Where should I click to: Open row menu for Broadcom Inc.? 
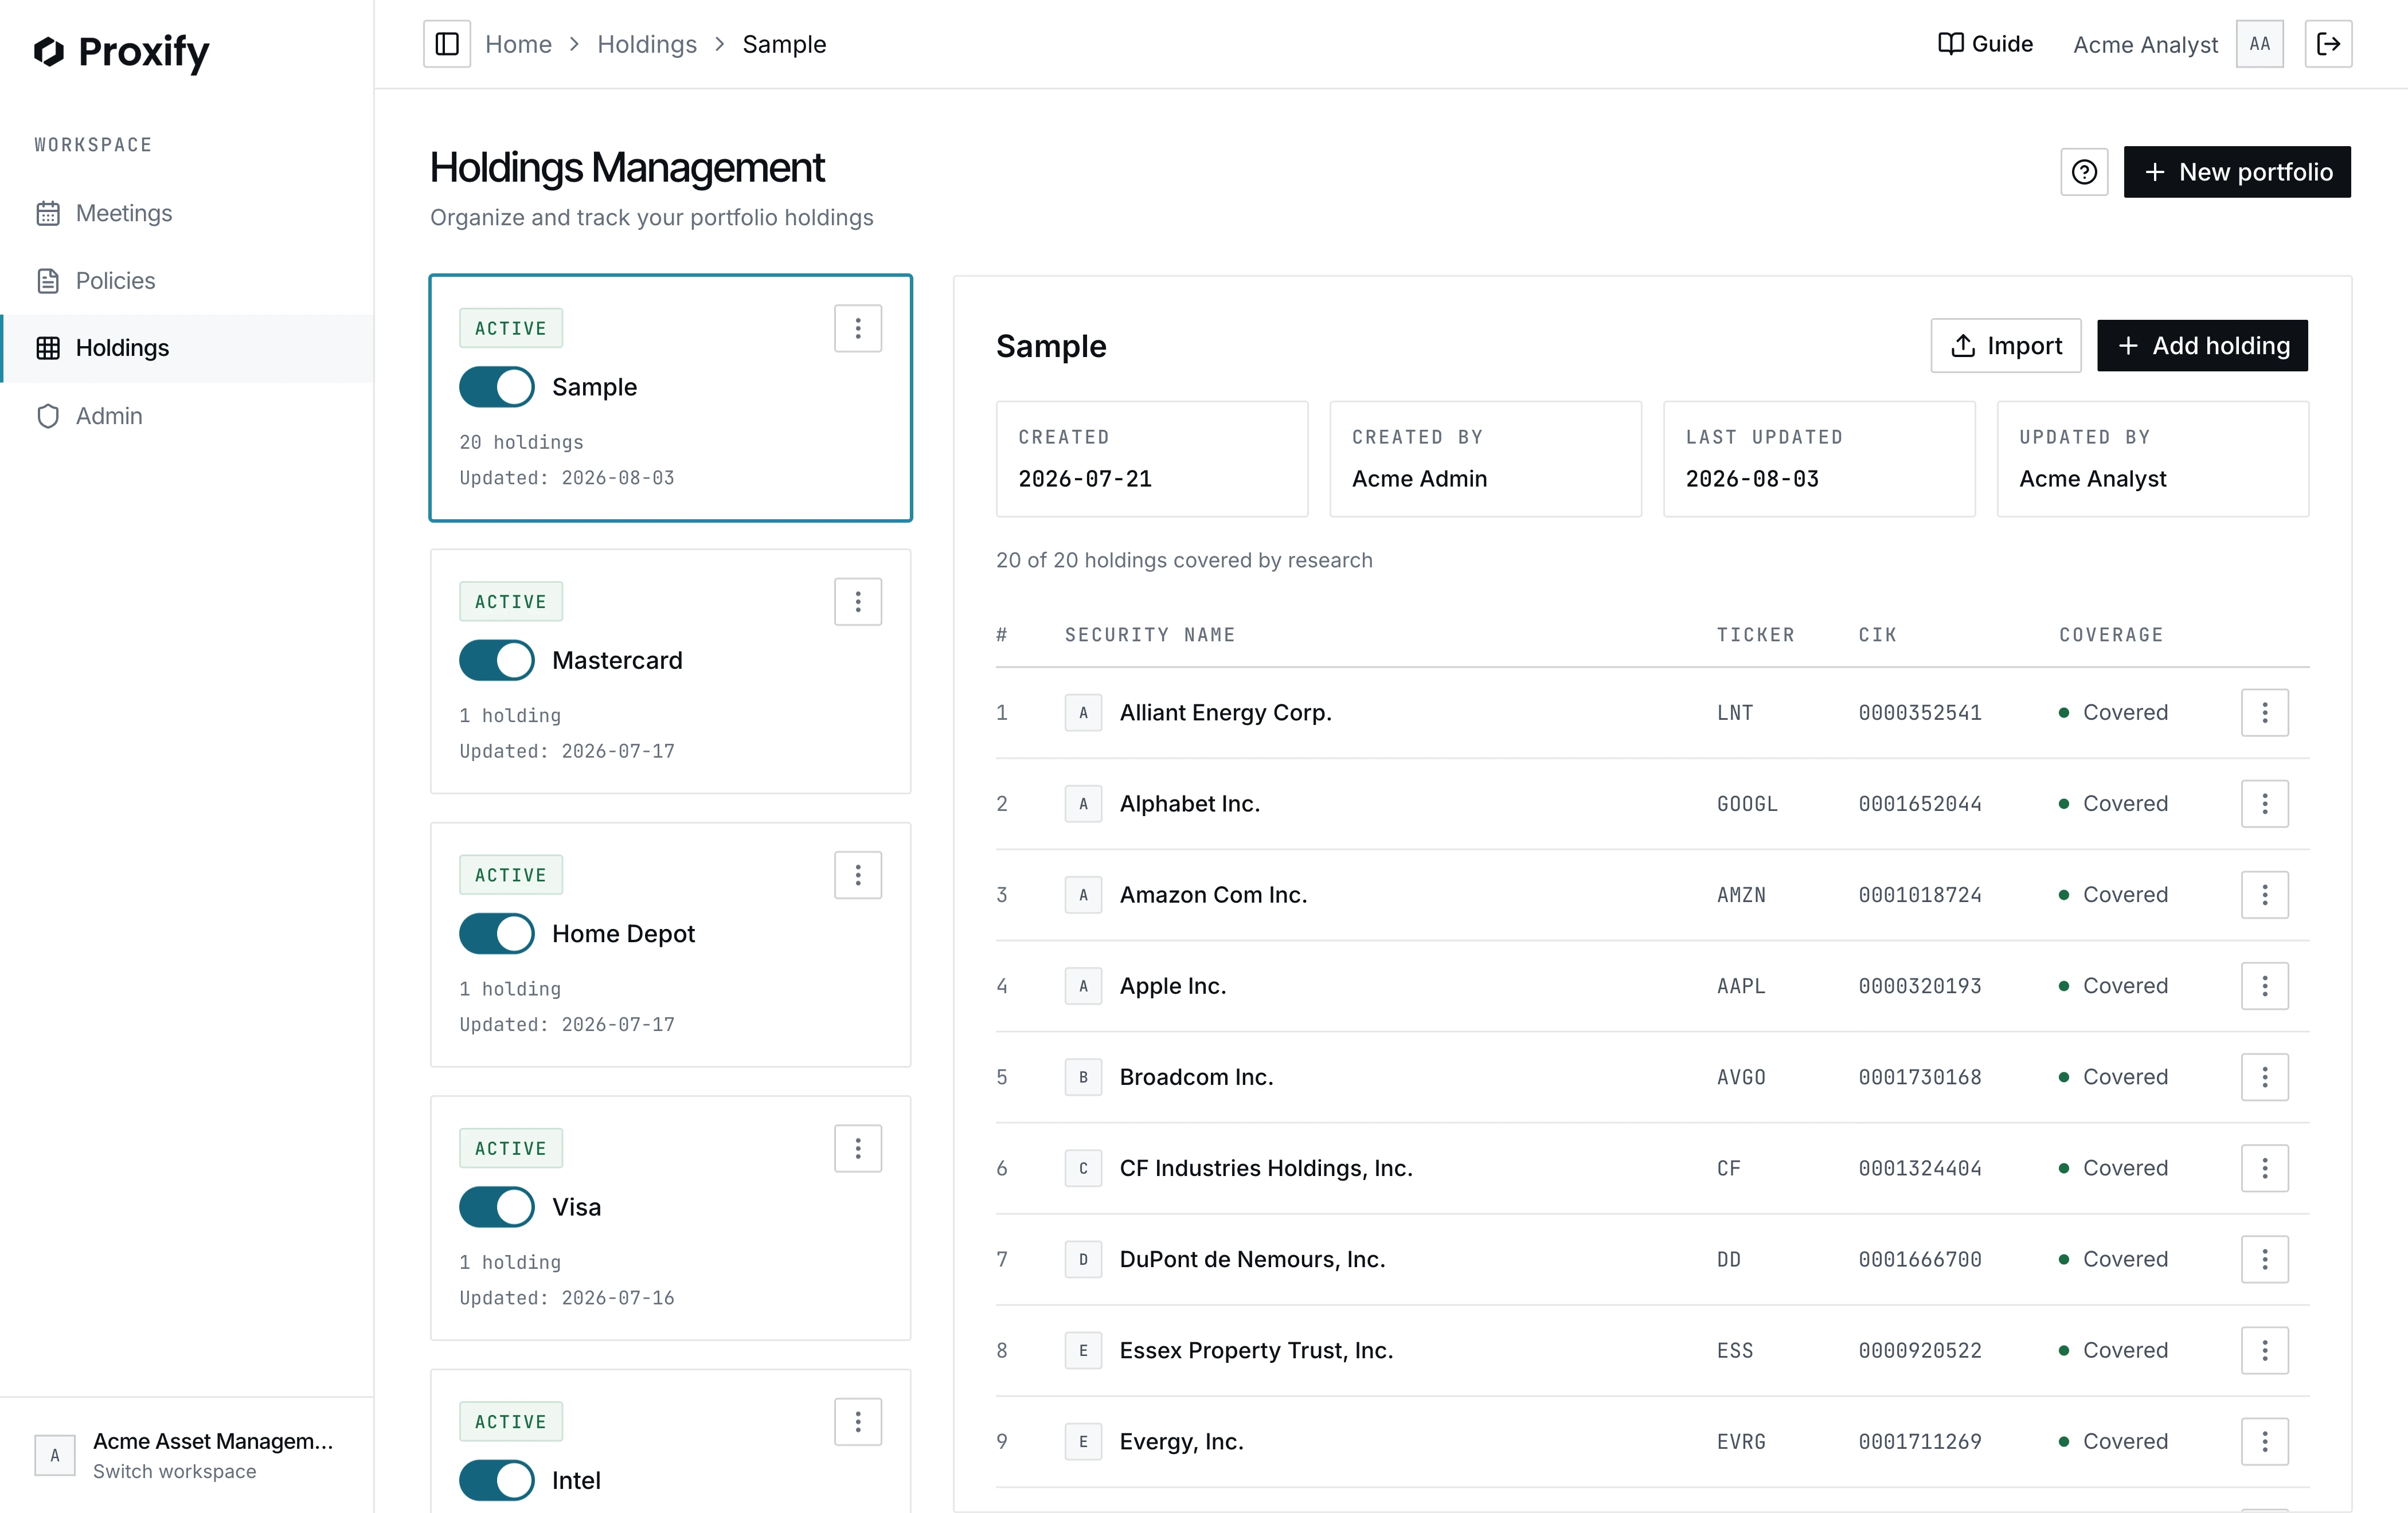tap(2264, 1077)
